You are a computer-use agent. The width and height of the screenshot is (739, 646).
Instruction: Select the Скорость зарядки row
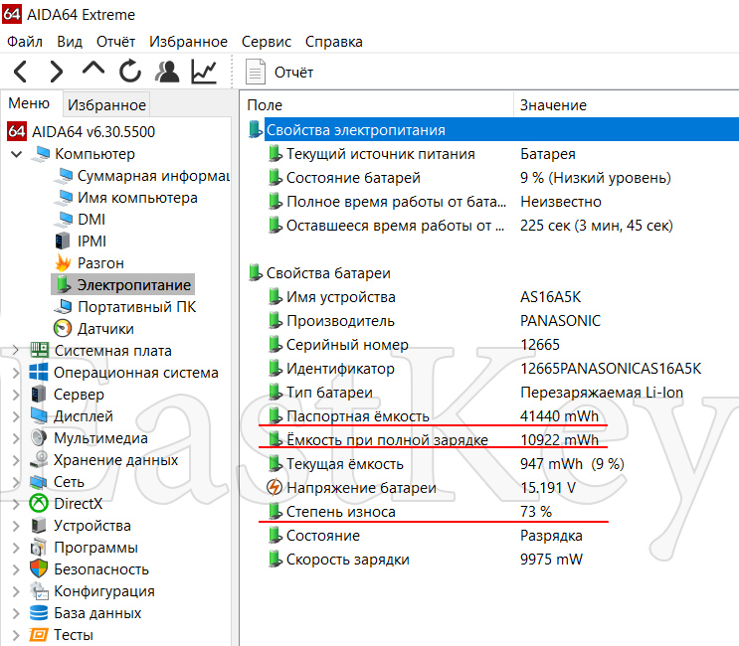[x=489, y=560]
